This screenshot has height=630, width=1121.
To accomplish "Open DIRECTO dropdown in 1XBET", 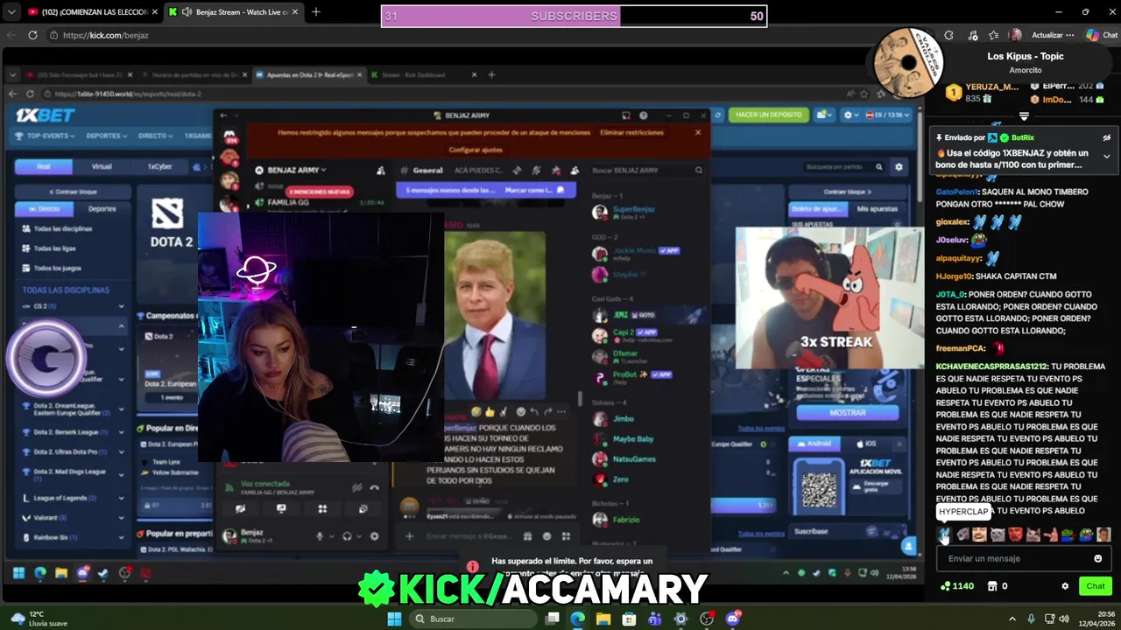I will point(156,136).
